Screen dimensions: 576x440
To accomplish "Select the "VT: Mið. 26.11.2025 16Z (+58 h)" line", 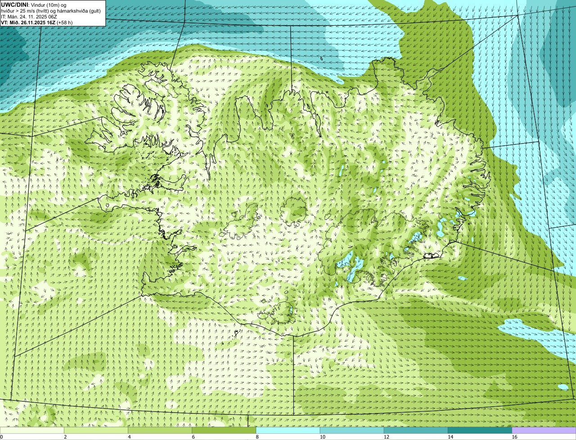I will [x=37, y=22].
